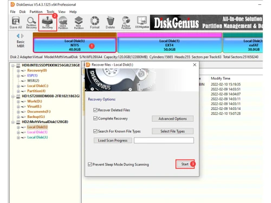
Task: Open the Partition menu
Action: coord(36,12)
